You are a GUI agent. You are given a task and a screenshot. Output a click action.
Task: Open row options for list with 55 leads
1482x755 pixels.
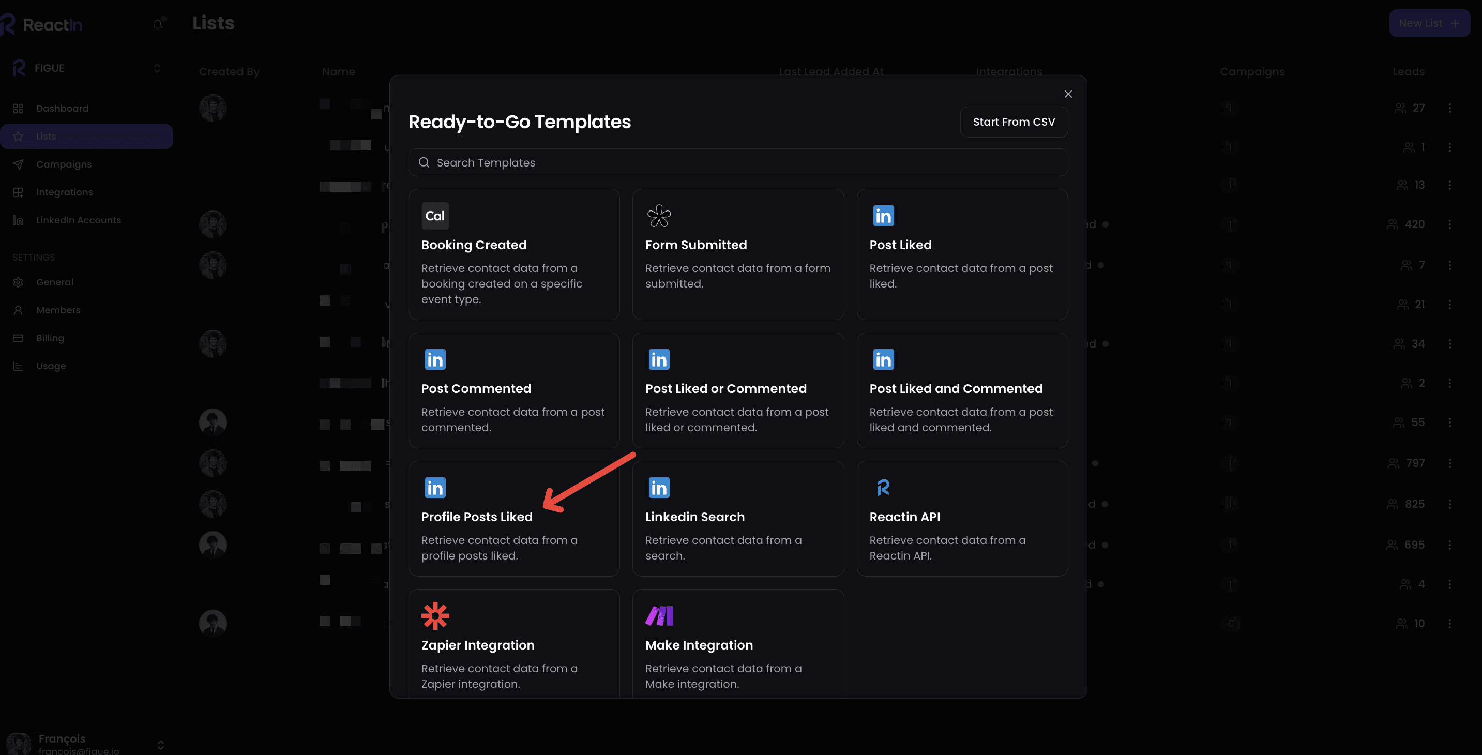(1449, 422)
